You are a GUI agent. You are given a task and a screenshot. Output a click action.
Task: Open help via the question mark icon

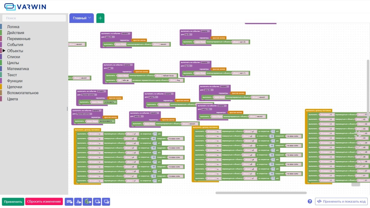point(310,201)
